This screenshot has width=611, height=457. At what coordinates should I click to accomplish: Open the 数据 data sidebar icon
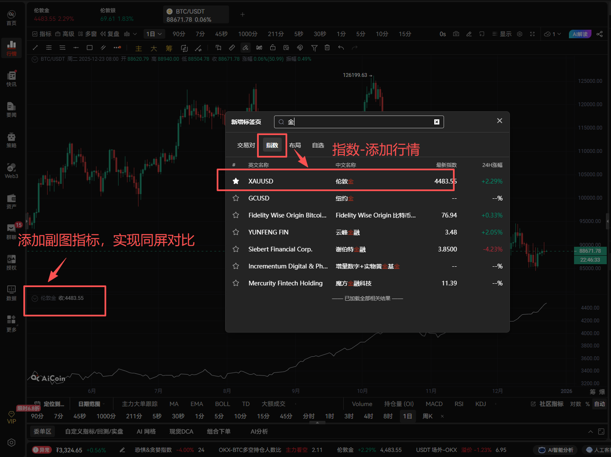[x=11, y=293]
